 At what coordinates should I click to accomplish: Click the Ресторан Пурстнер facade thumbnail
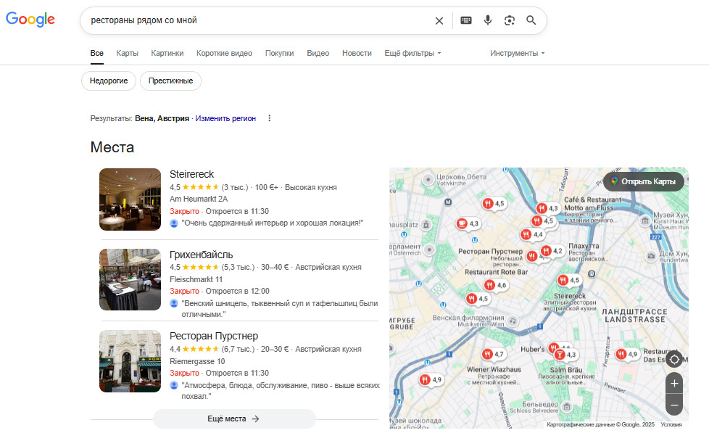click(x=130, y=361)
